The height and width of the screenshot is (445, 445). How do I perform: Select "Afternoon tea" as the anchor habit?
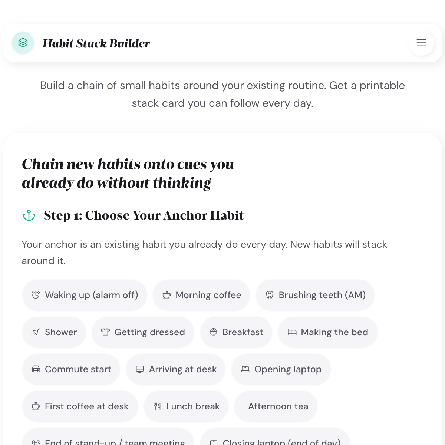coord(276,406)
